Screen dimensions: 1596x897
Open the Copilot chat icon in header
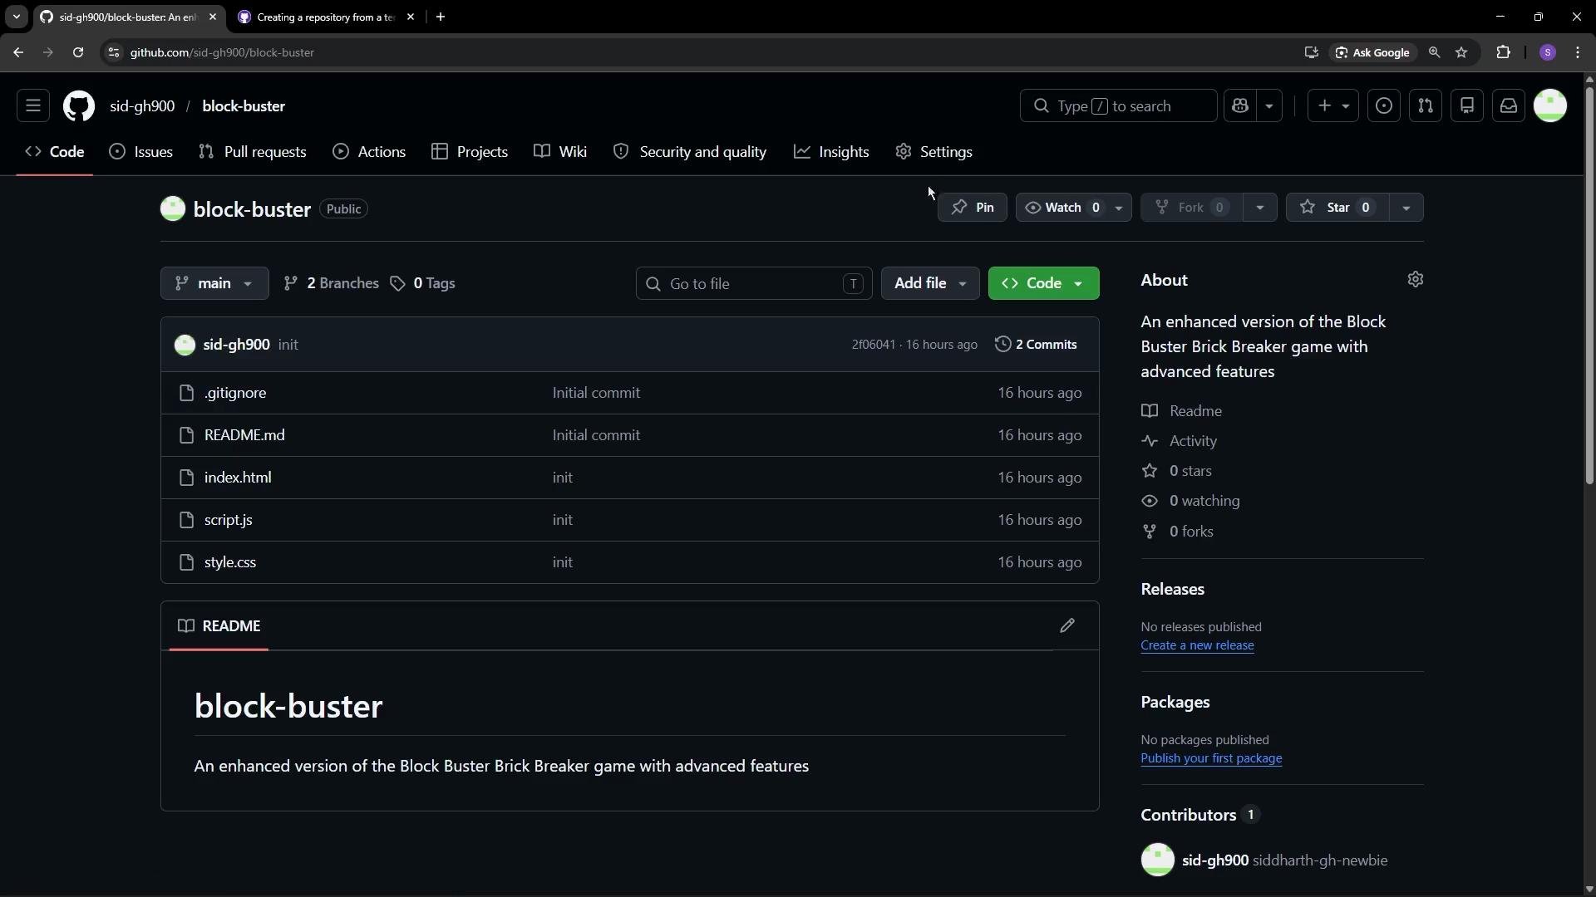(1240, 106)
